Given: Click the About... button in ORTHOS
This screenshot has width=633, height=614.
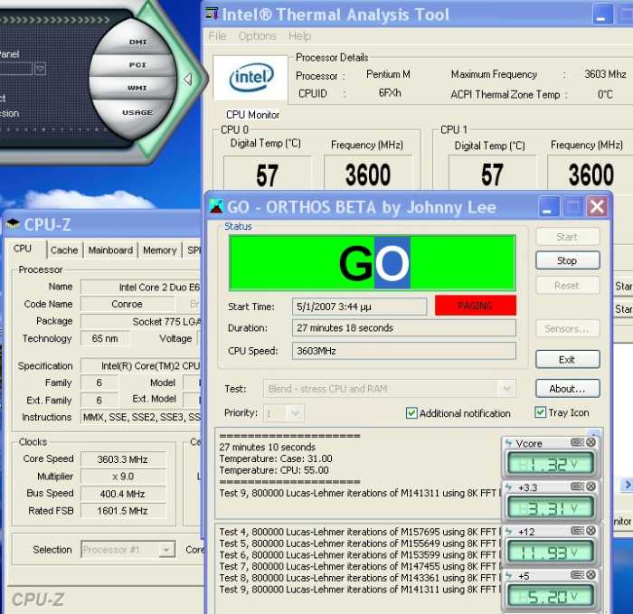Looking at the screenshot, I should 567,388.
